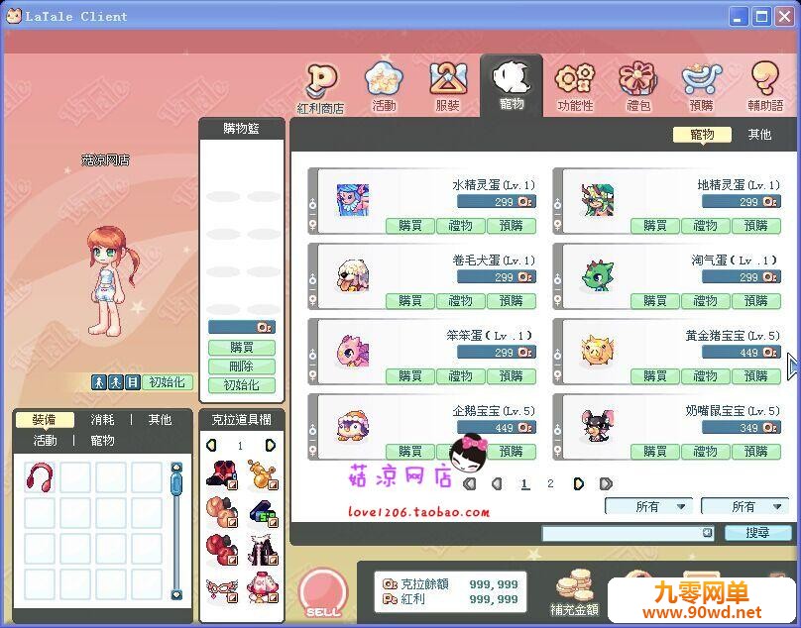Expand the first 所有 filter dropdown
The height and width of the screenshot is (628, 801).
tap(648, 506)
